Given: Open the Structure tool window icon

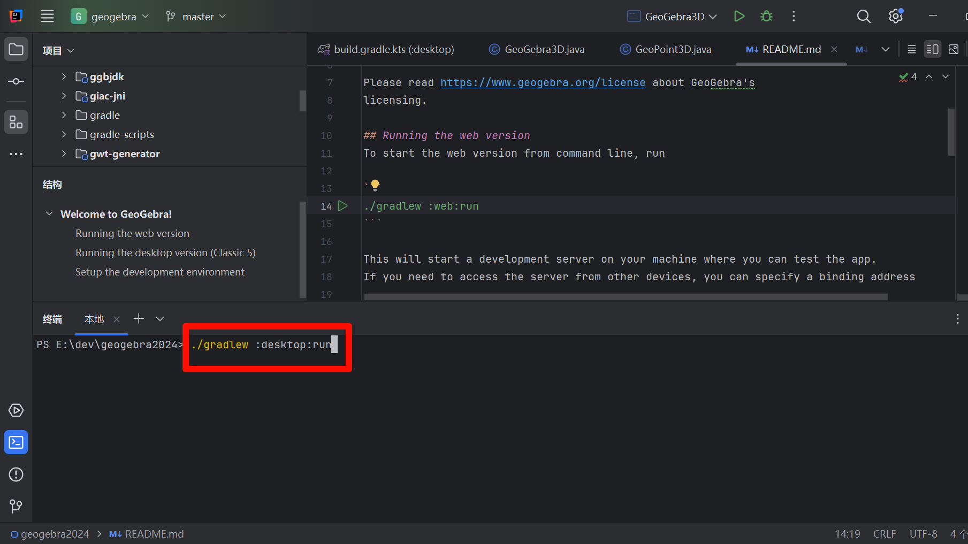Looking at the screenshot, I should (16, 122).
